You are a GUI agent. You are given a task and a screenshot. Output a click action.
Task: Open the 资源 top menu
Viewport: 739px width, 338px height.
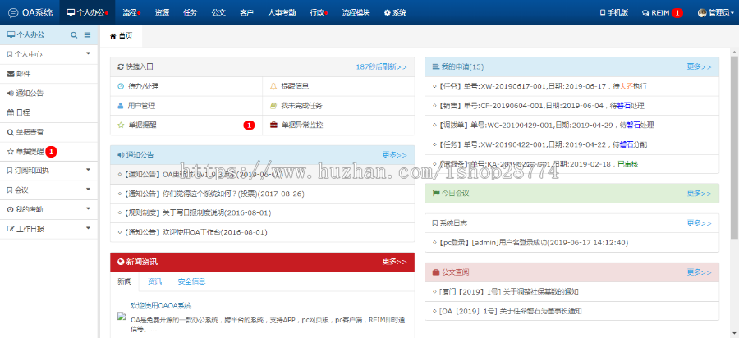[162, 12]
